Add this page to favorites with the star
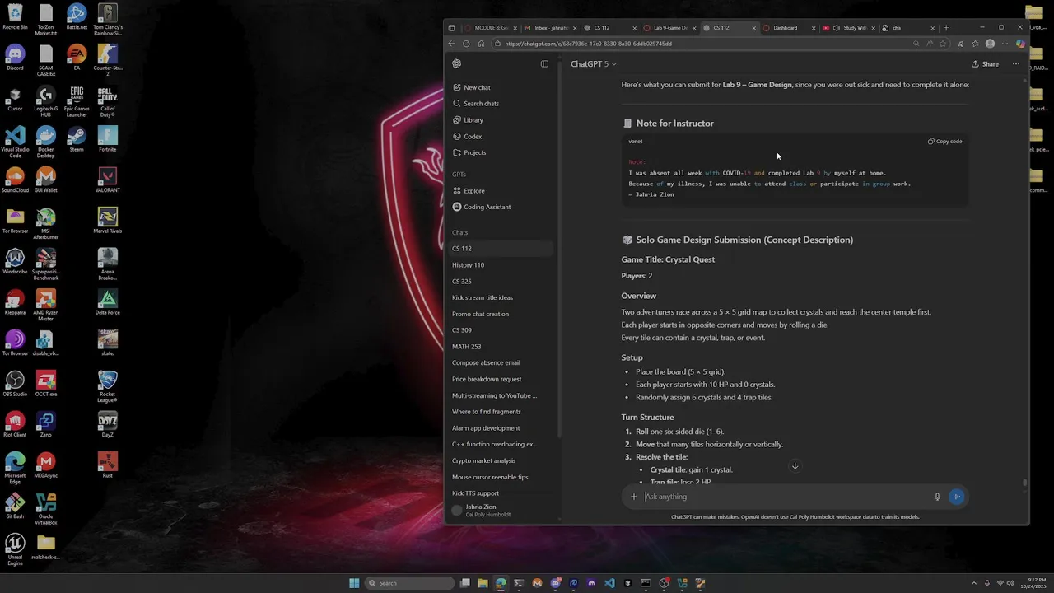 click(943, 44)
